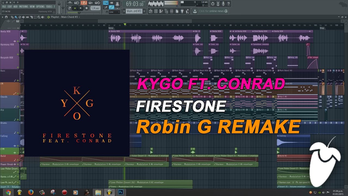
Task: Open the VIEW menu
Action: (32, 7)
